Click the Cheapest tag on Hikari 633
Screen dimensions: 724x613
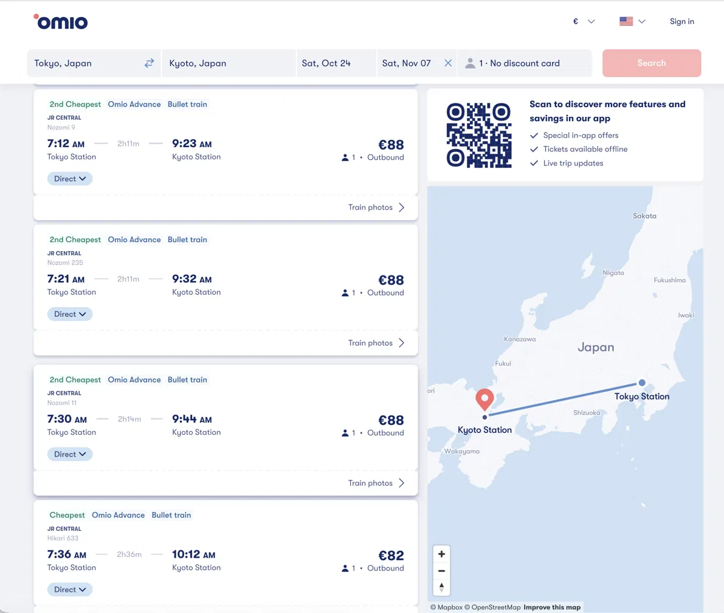(67, 514)
